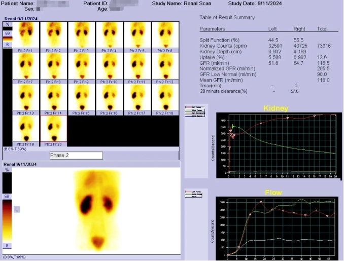This screenshot has width=344, height=261.
Task: Click the lower threshold value 8 on lower color bar
Action: point(7,246)
